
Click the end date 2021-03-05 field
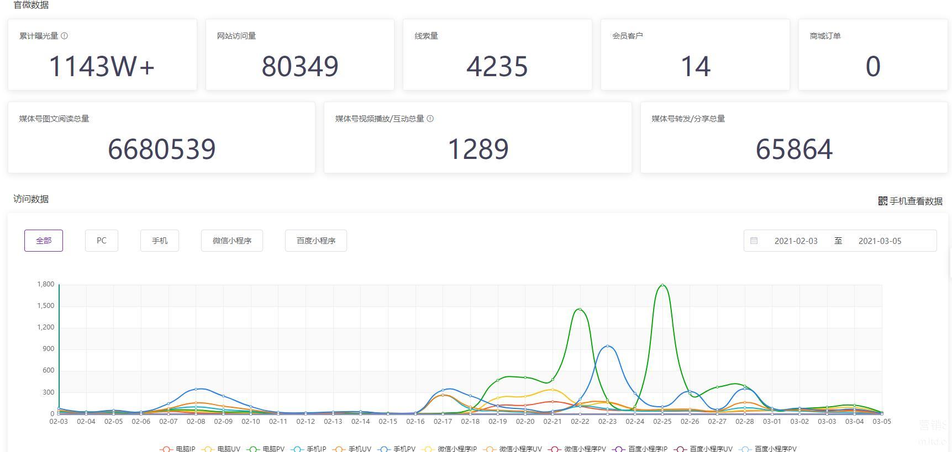(x=880, y=241)
